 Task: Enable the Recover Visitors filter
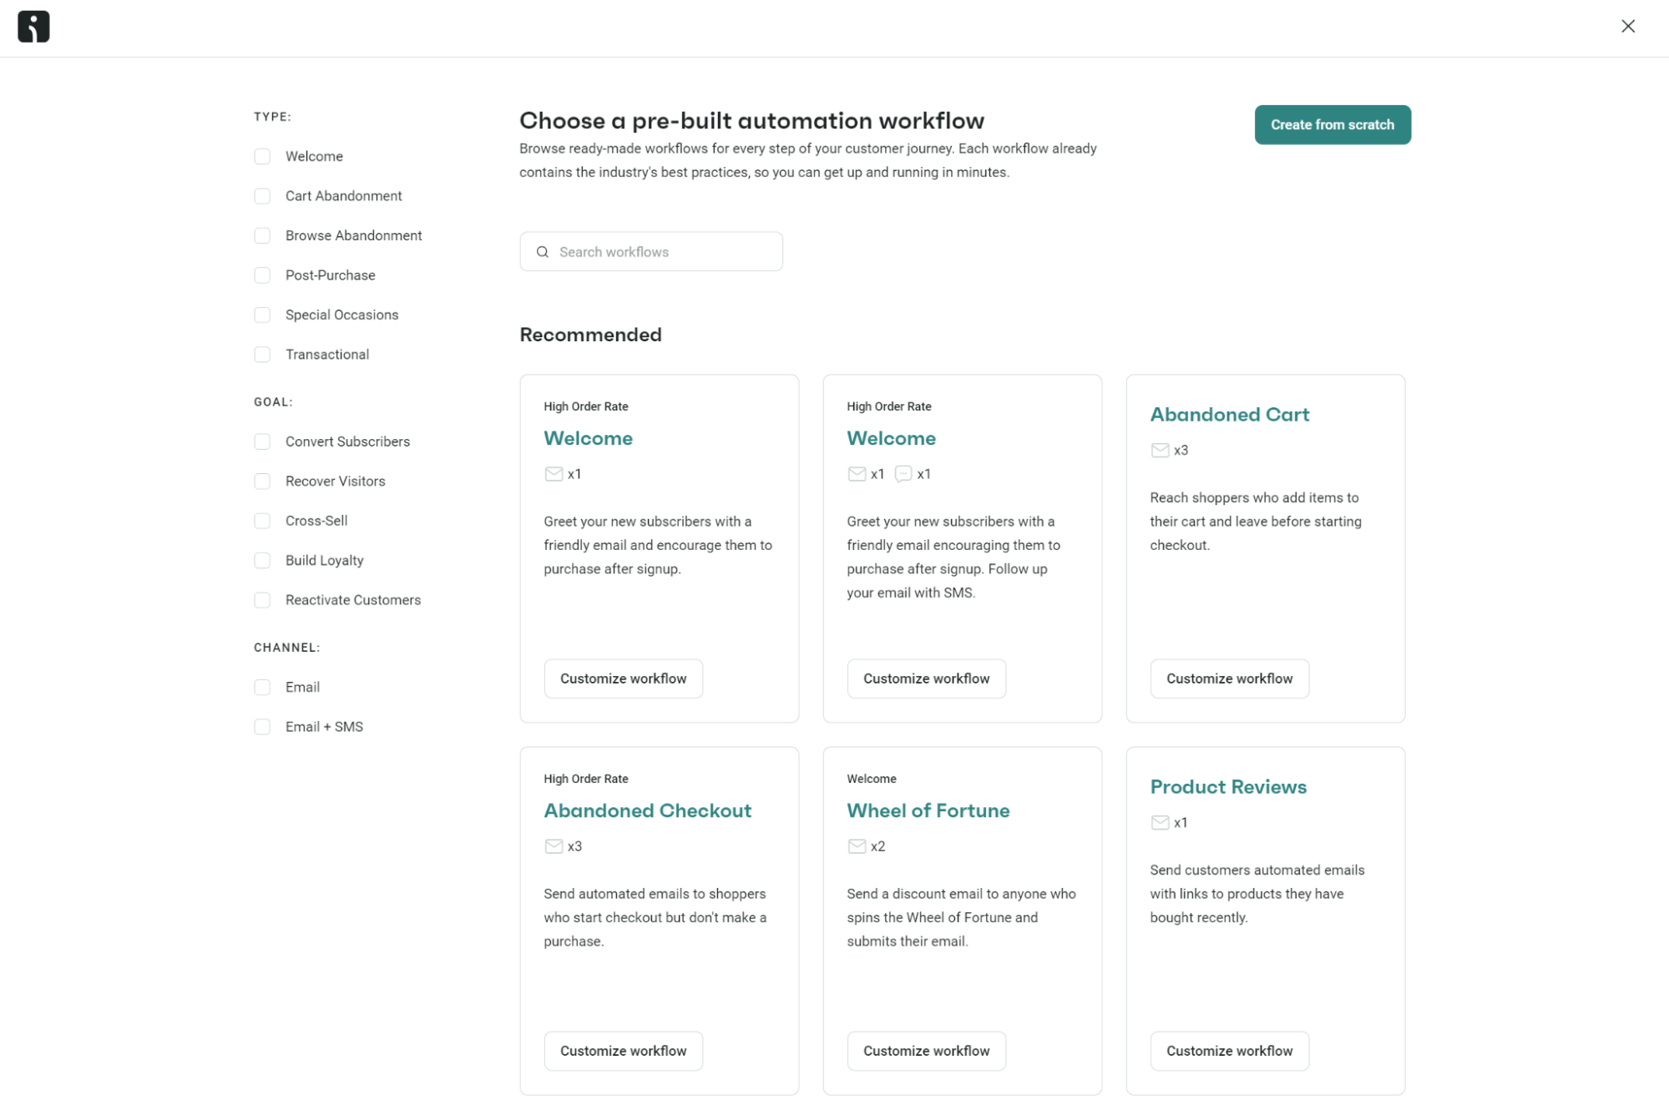click(262, 481)
